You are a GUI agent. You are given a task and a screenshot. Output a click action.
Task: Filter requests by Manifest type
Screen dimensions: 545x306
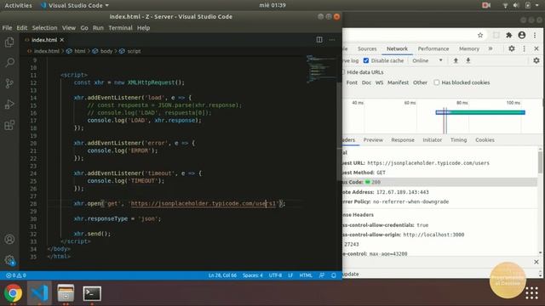[x=398, y=82]
